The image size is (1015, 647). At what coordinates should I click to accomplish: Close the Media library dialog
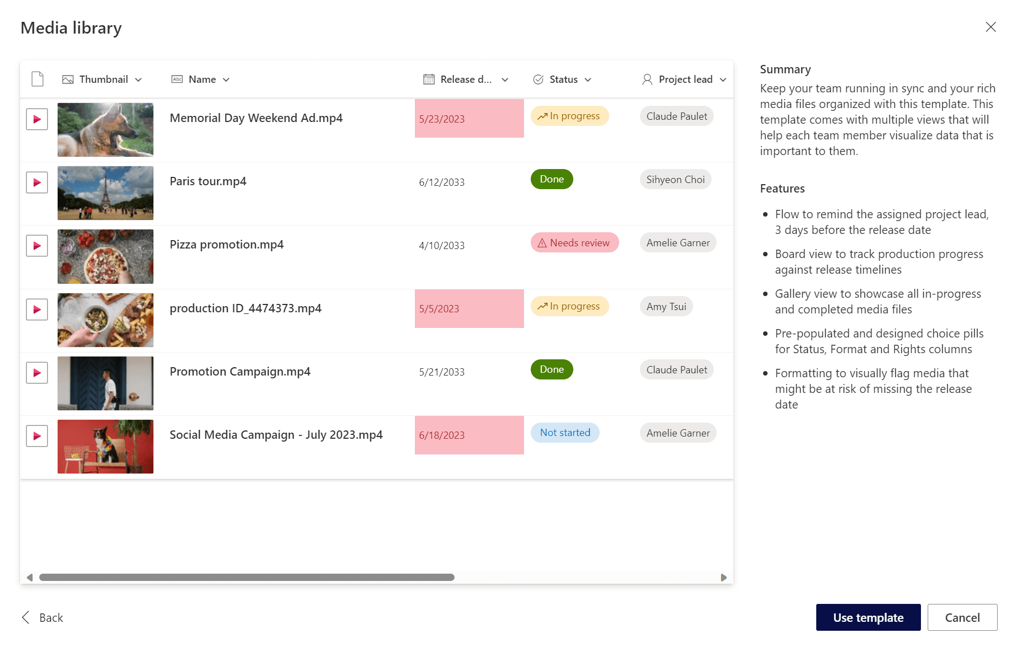[990, 27]
